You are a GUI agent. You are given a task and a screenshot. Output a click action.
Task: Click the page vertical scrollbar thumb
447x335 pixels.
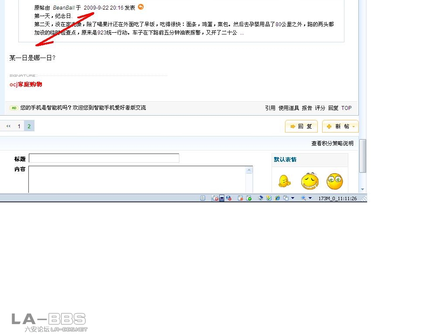click(362, 156)
